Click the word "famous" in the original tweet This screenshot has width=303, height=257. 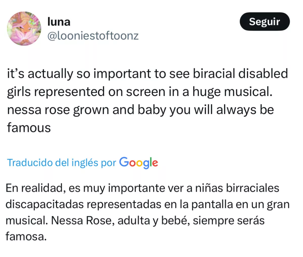pyautogui.click(x=29, y=128)
